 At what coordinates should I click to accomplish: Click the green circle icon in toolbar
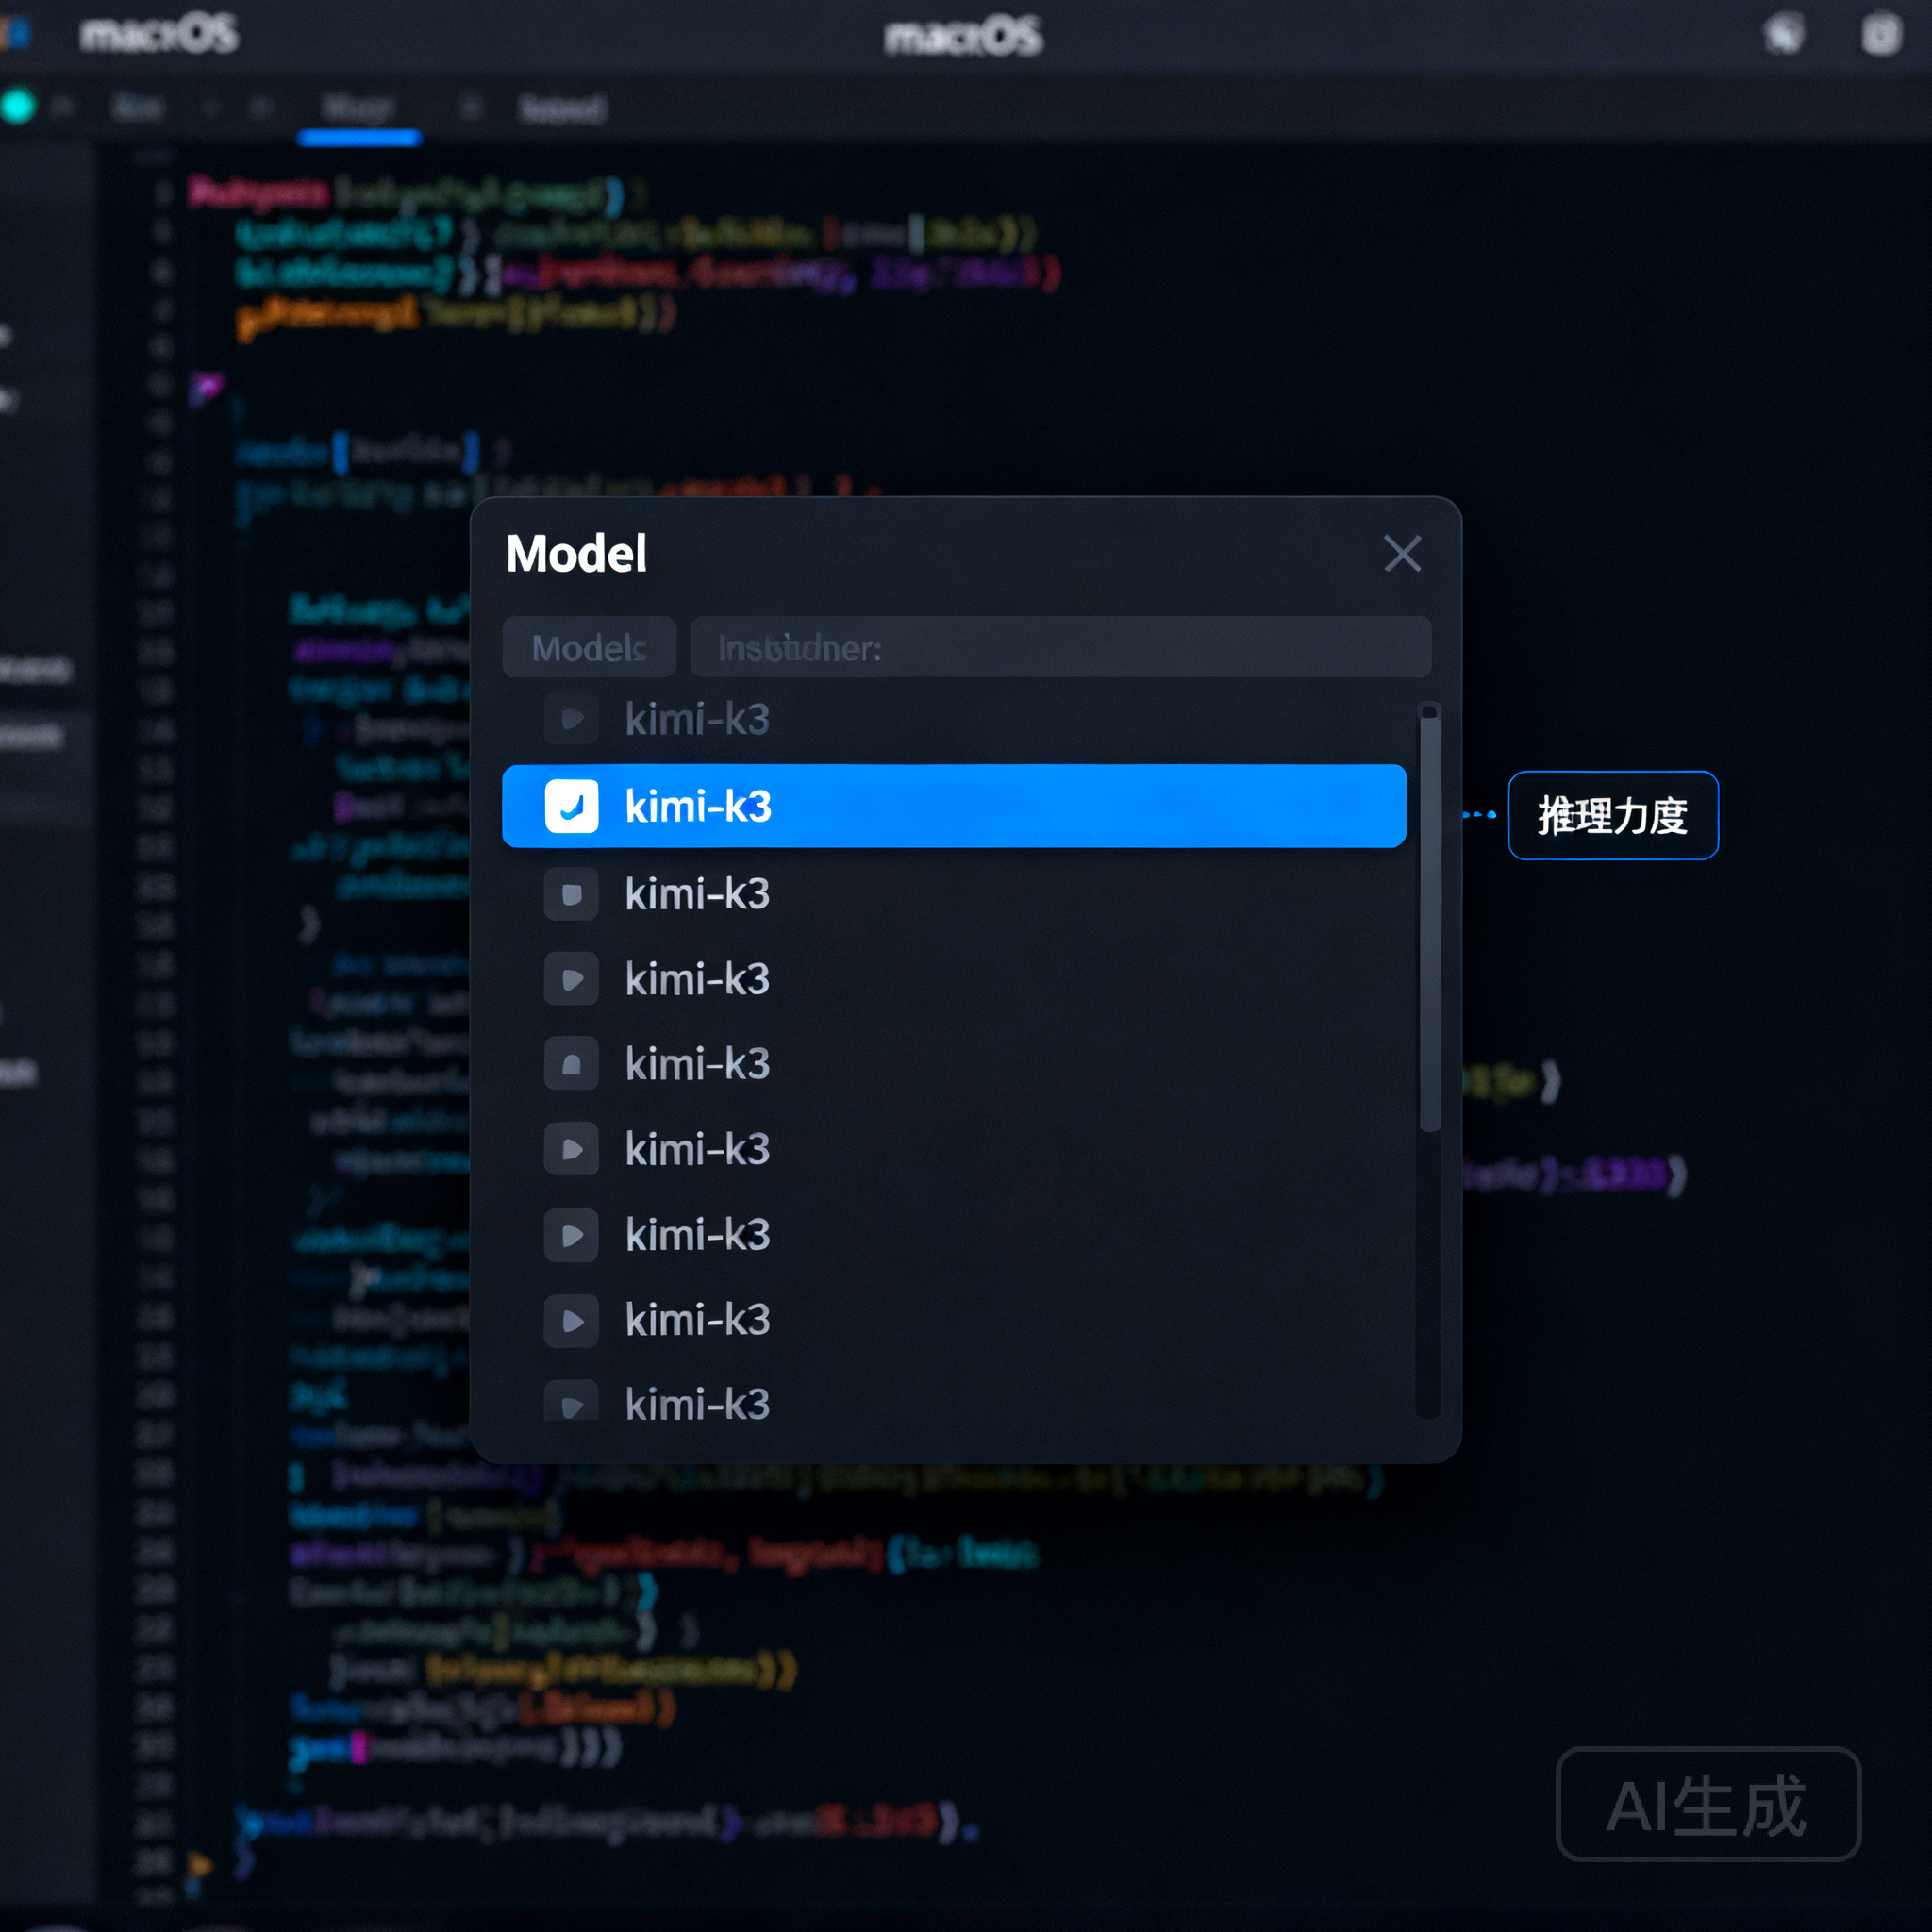18,106
